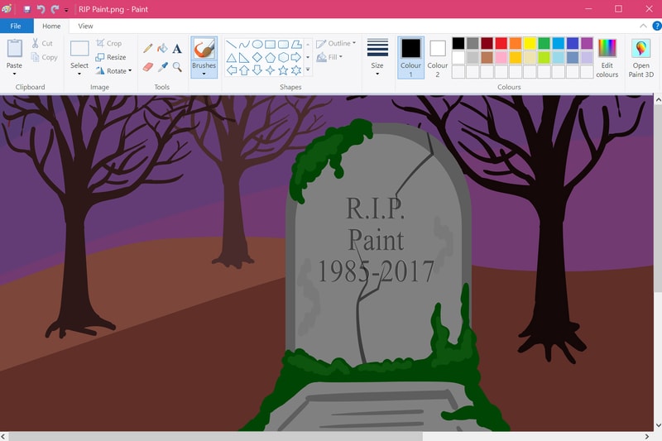Select the Colour picker eyedropper tool
The height and width of the screenshot is (441, 662).
point(162,67)
